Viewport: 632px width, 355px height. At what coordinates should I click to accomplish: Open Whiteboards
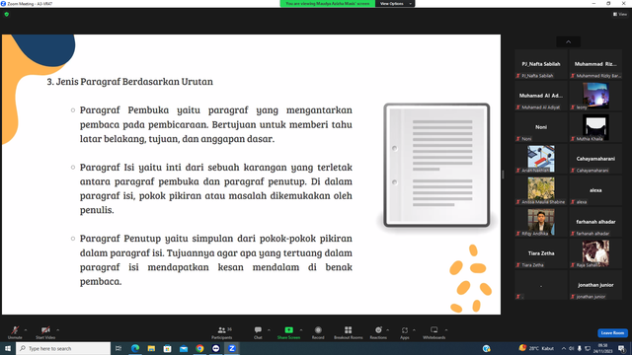[x=434, y=332]
